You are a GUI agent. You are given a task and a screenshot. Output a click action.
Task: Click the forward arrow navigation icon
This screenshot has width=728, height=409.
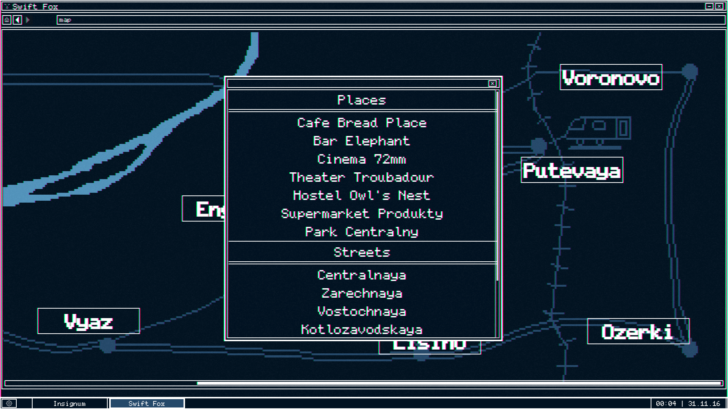click(28, 20)
